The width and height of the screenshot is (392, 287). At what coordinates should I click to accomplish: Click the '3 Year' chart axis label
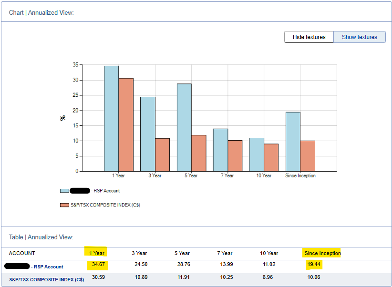pos(155,175)
